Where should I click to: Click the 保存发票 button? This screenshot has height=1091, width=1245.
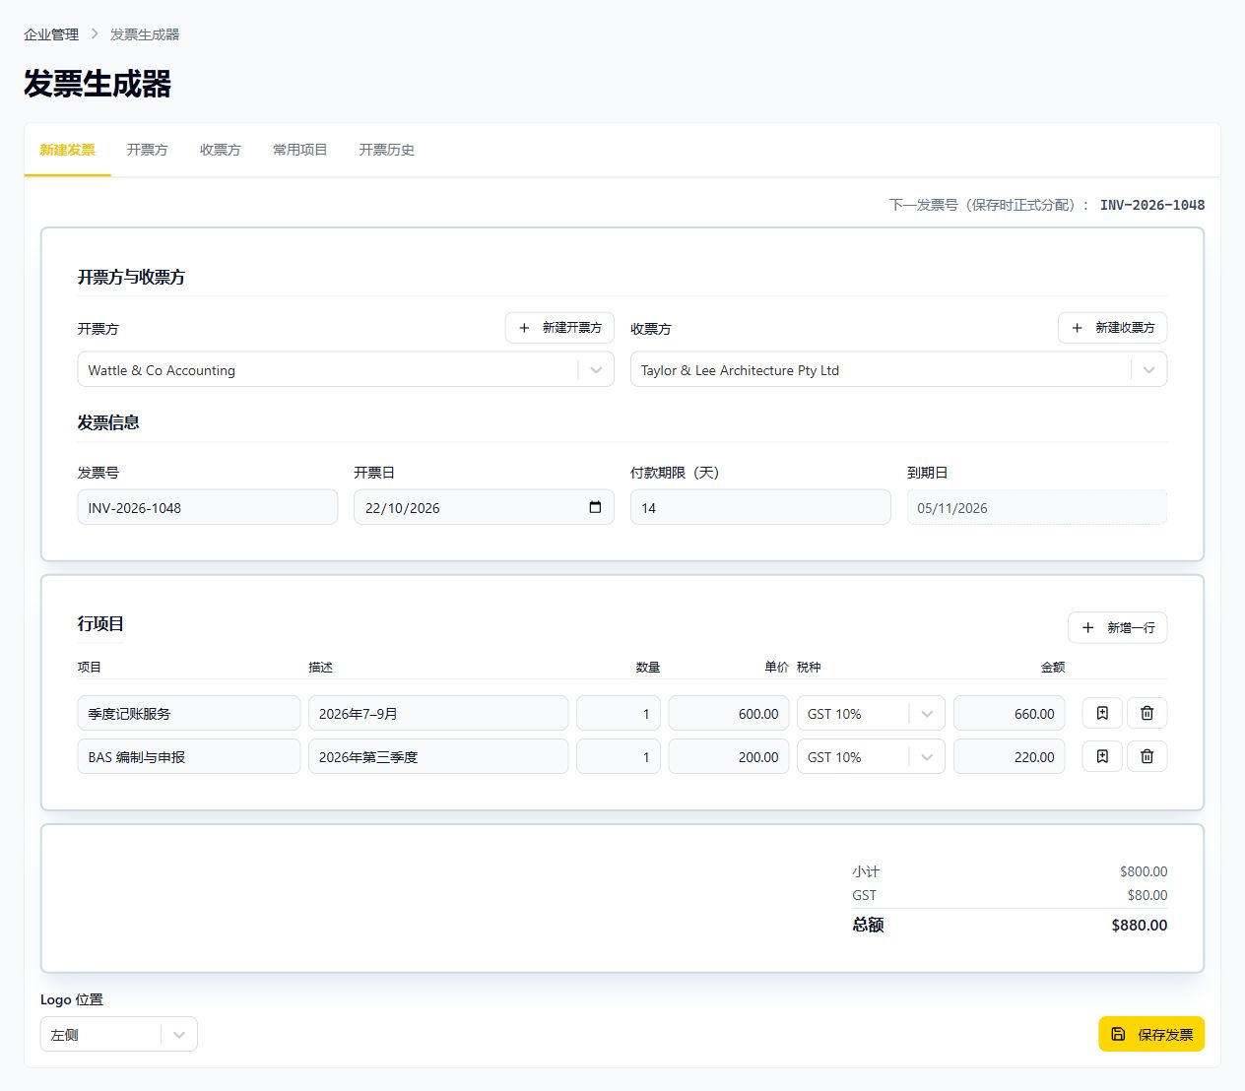(x=1151, y=1034)
